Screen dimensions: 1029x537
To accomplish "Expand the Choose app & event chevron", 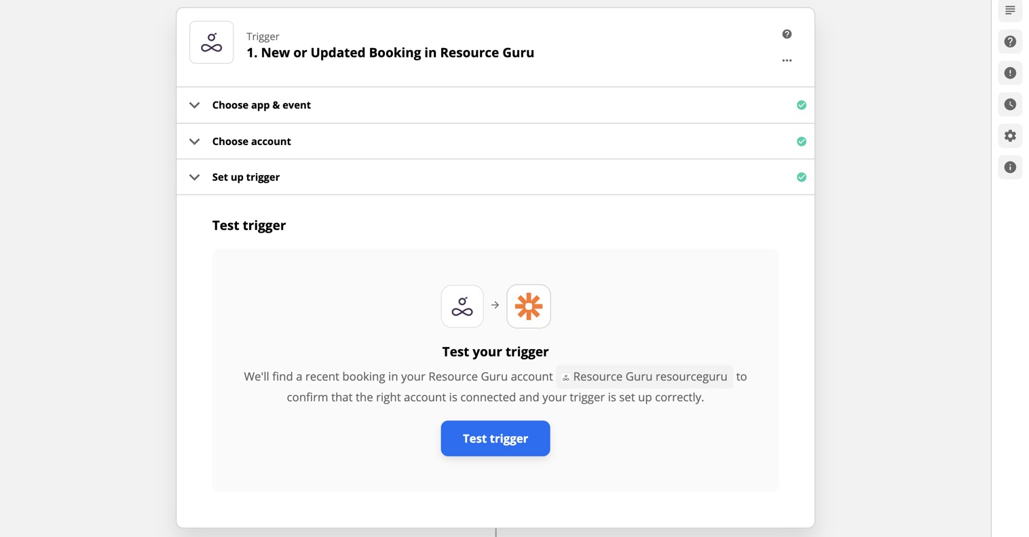I will [x=195, y=105].
